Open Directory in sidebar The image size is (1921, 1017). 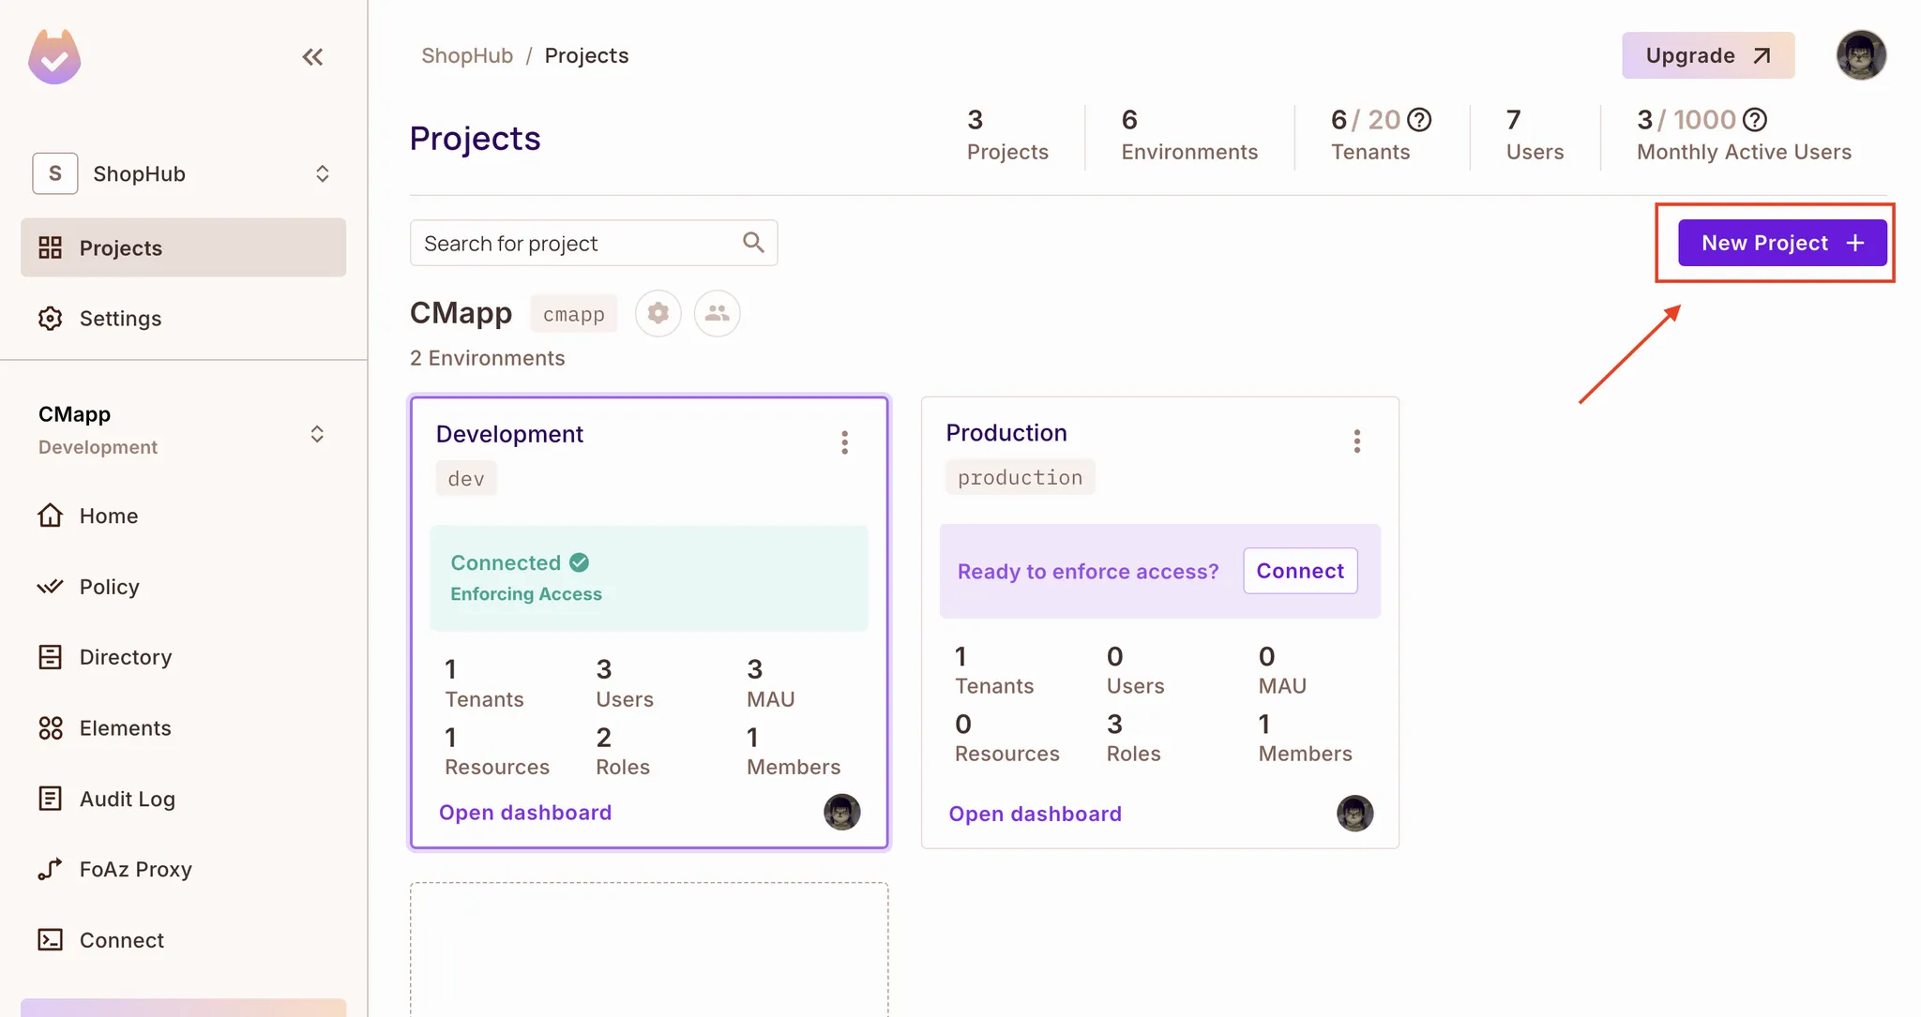click(125, 657)
